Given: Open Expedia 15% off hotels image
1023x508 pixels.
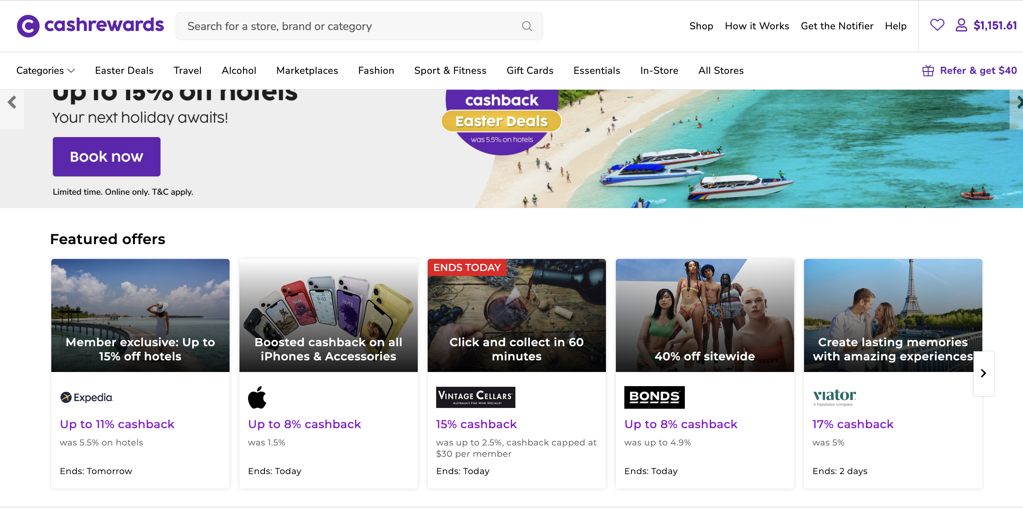Looking at the screenshot, I should point(140,315).
